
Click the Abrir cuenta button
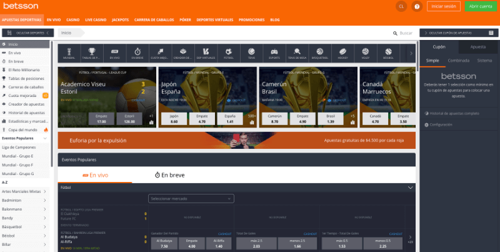(481, 6)
